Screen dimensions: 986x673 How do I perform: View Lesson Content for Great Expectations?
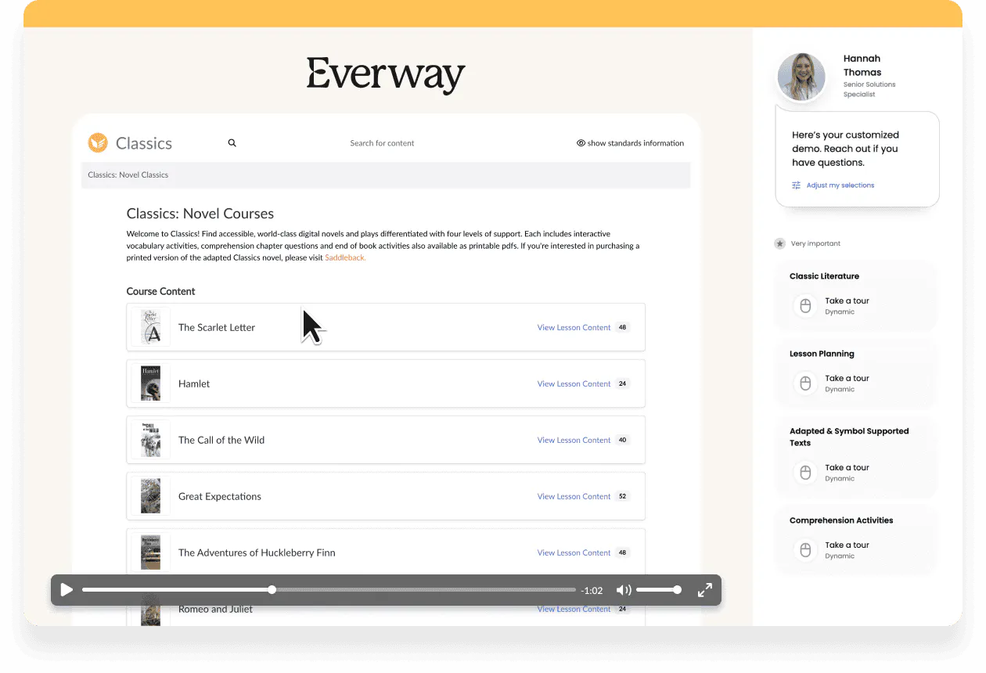pos(574,497)
